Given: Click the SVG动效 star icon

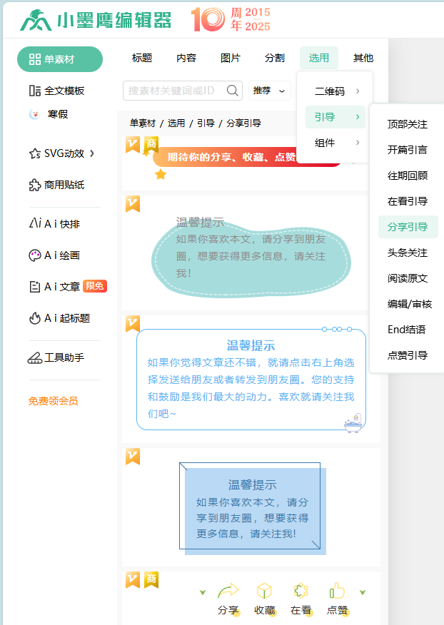Looking at the screenshot, I should (35, 153).
